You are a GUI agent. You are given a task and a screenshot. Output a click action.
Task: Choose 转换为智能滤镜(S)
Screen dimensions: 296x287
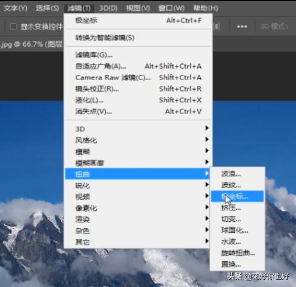tap(139, 38)
